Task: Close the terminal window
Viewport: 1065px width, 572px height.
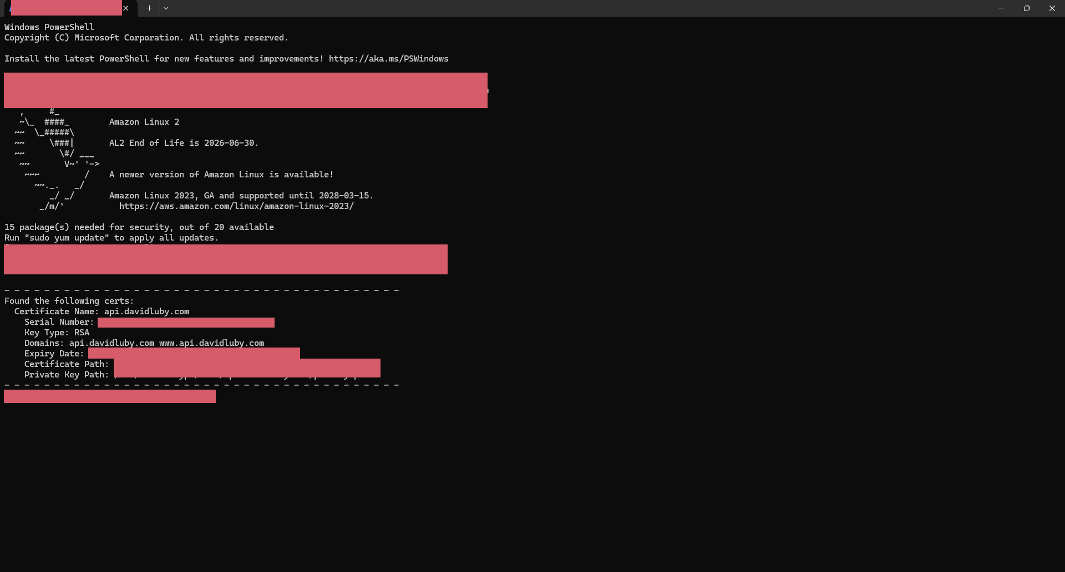Action: [x=1052, y=8]
